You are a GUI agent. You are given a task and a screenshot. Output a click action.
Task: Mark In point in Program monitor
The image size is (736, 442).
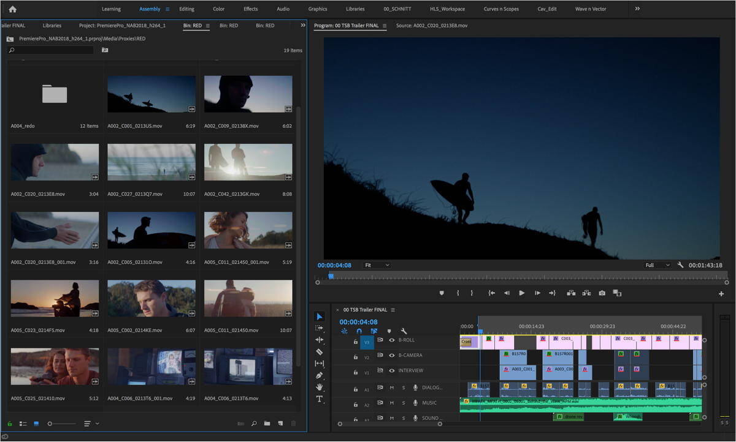[458, 293]
